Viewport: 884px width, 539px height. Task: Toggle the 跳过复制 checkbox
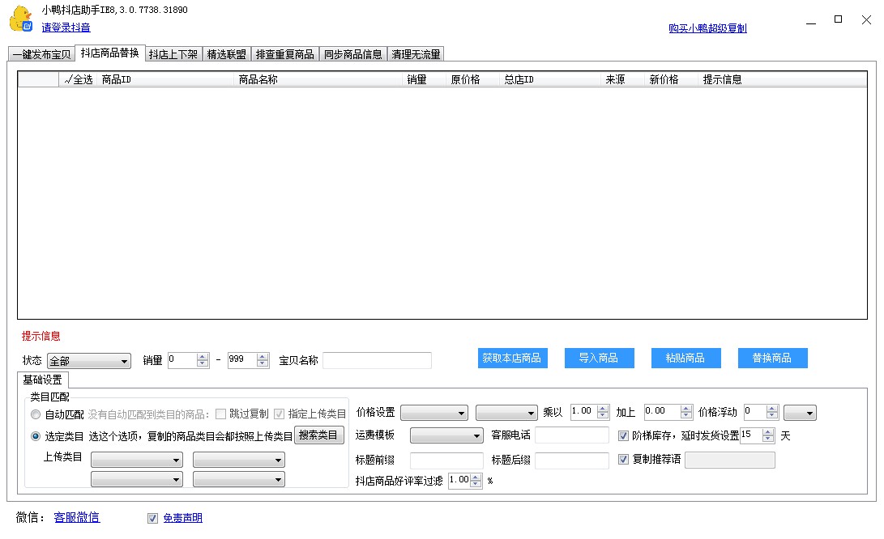point(221,414)
